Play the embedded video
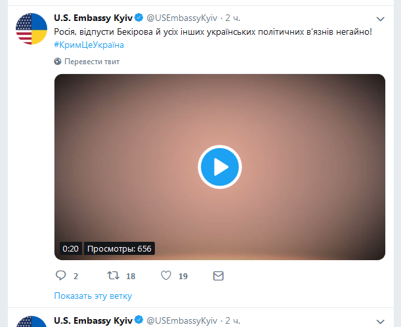401x327 pixels. 219,168
